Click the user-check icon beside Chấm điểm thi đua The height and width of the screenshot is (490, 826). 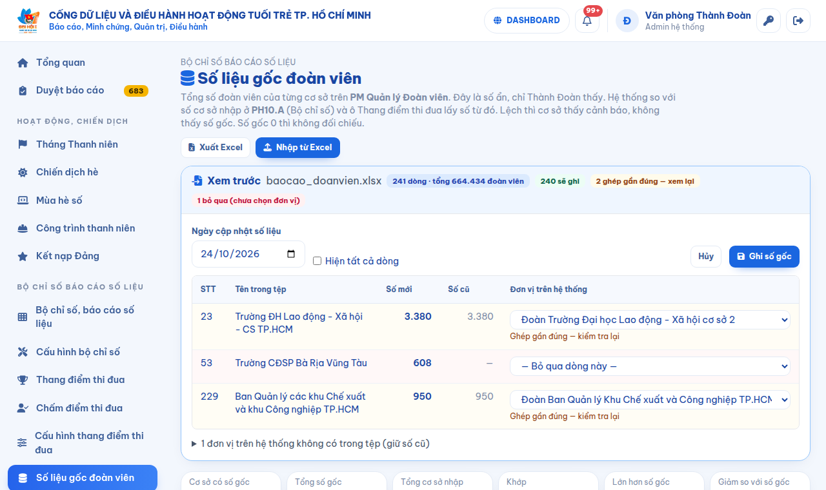[23, 408]
